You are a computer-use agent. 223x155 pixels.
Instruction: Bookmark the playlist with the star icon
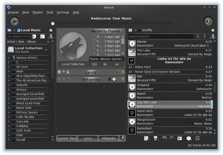coord(213,30)
